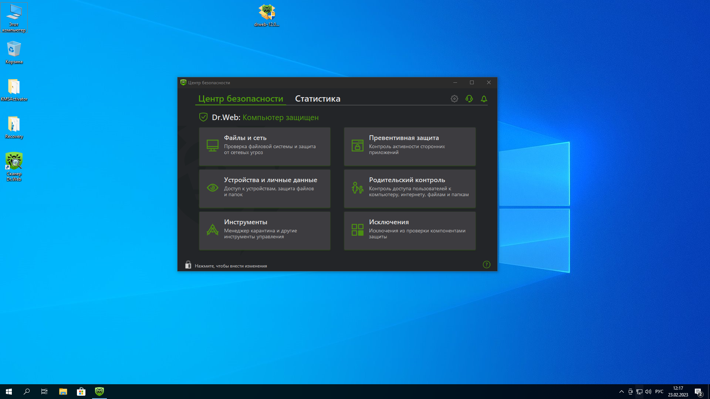710x399 pixels.
Task: Open Dr.Web settings gear icon
Action: tap(454, 99)
